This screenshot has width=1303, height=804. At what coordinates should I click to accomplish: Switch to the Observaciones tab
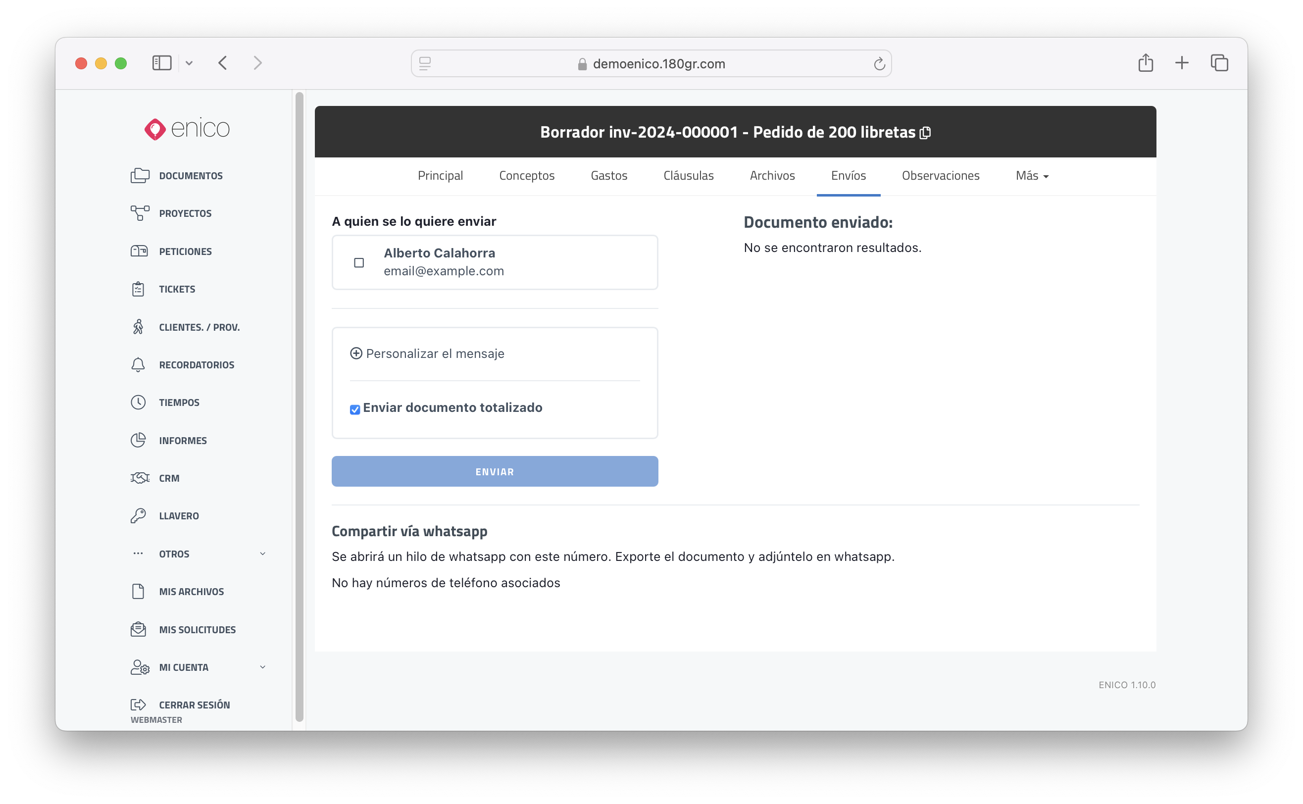(940, 176)
